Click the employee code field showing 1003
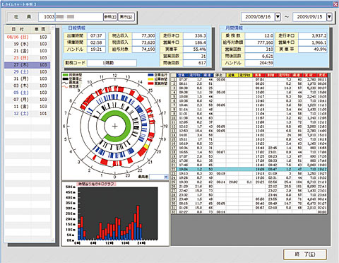 (47, 17)
